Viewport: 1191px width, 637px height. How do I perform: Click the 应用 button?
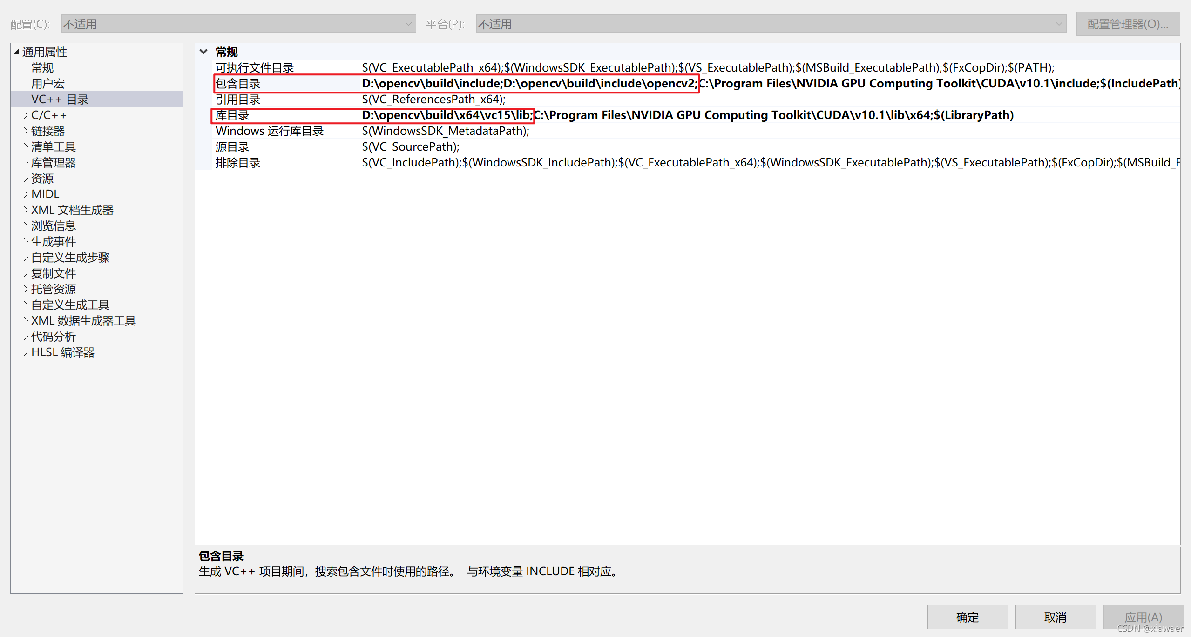click(x=1143, y=617)
